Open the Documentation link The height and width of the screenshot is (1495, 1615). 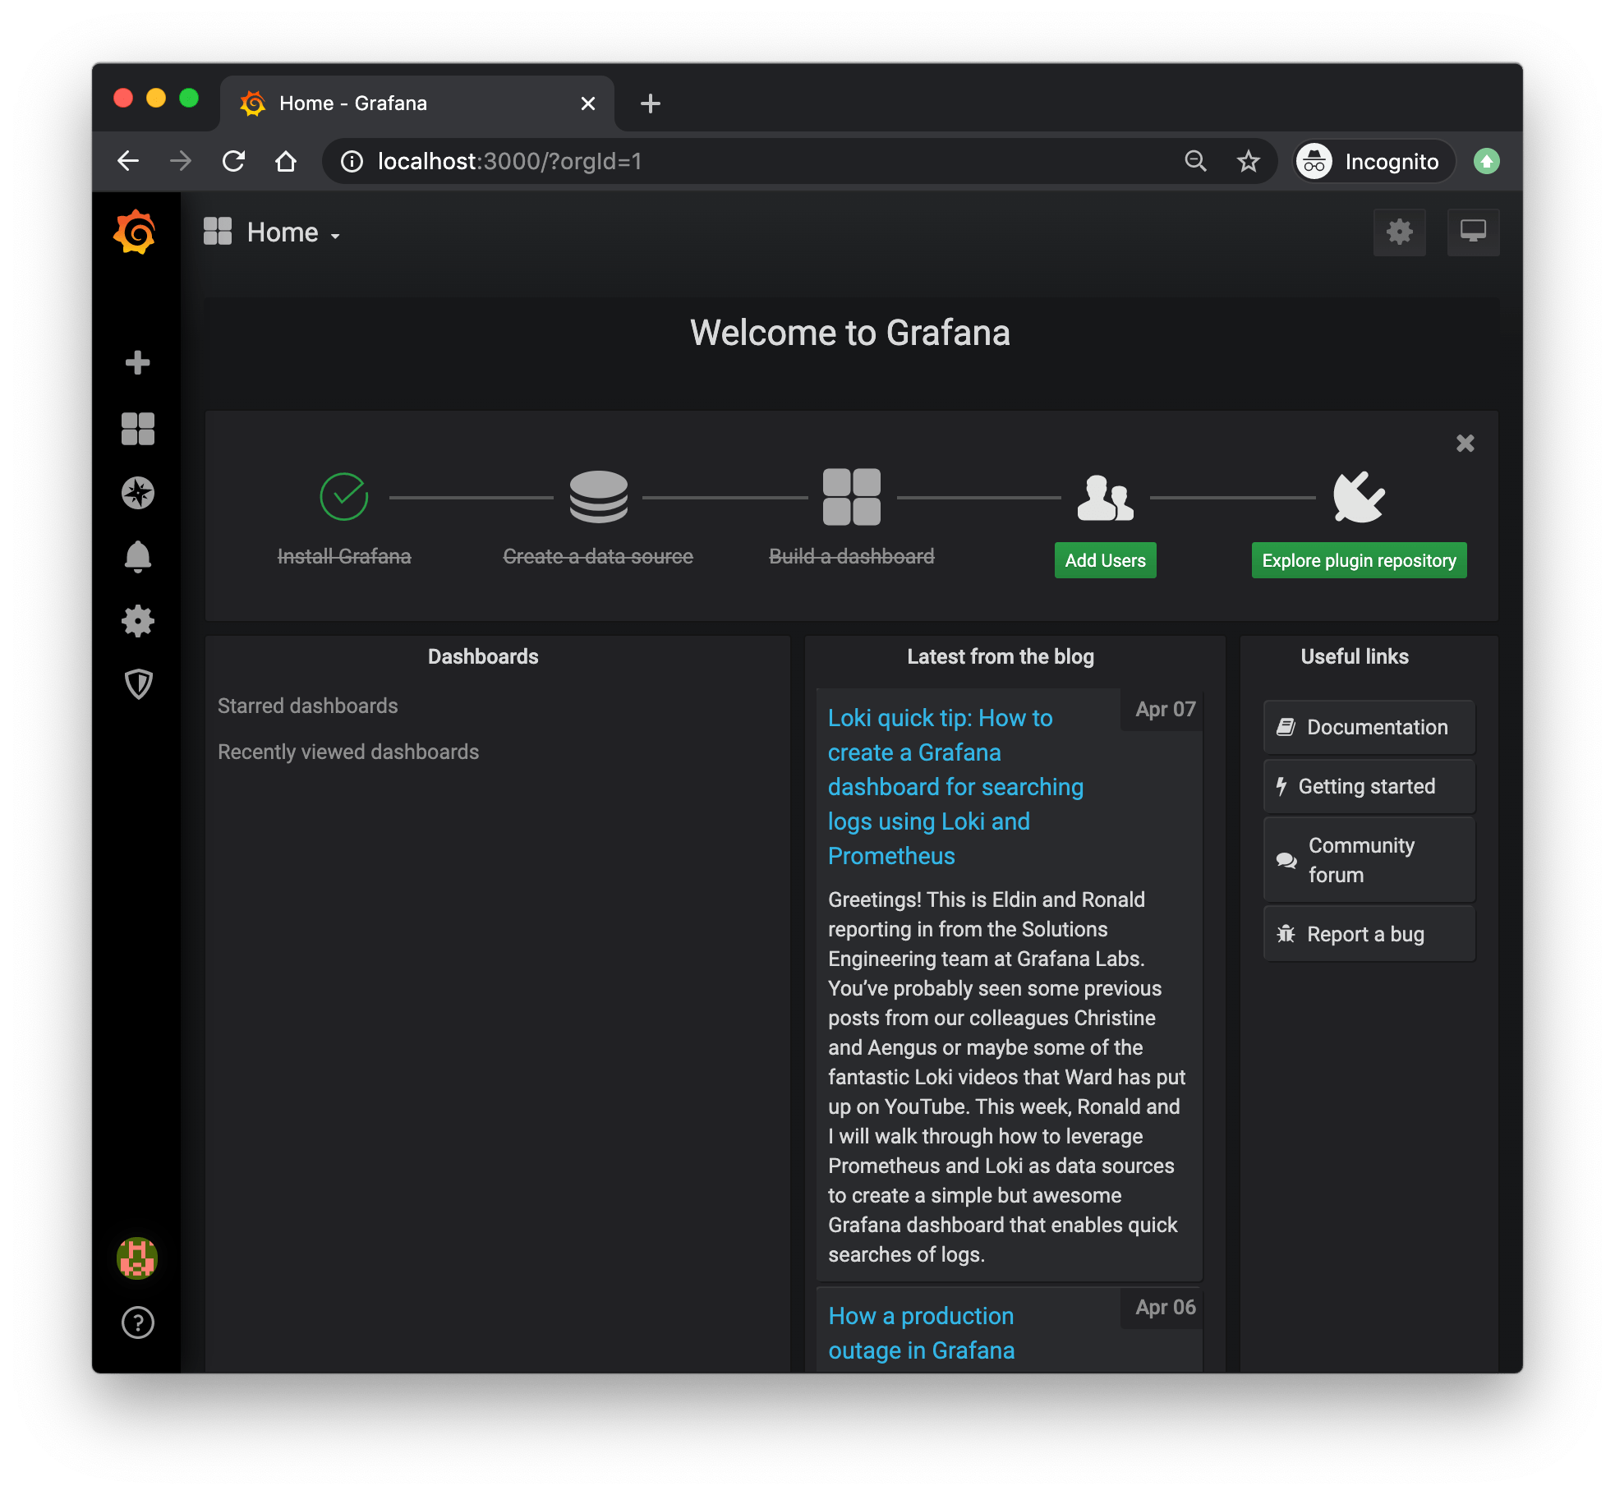point(1369,727)
